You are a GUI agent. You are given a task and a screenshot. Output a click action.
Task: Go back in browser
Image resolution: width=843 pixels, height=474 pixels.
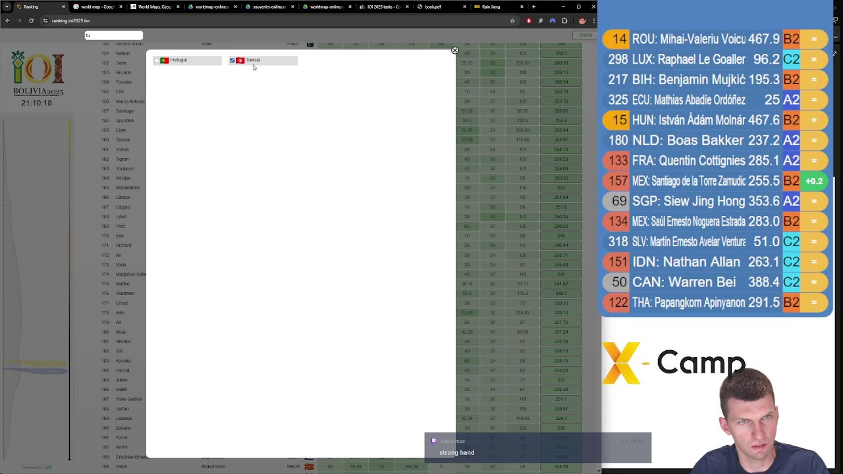[x=7, y=20]
